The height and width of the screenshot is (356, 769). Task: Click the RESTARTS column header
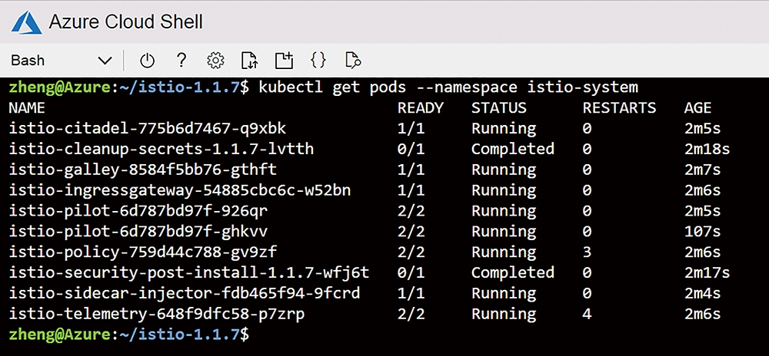tap(619, 107)
